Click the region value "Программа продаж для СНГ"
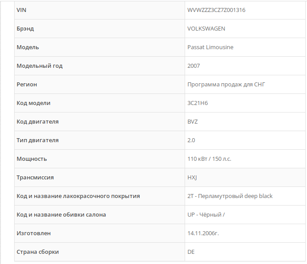This screenshot has width=307, height=264. (x=226, y=84)
